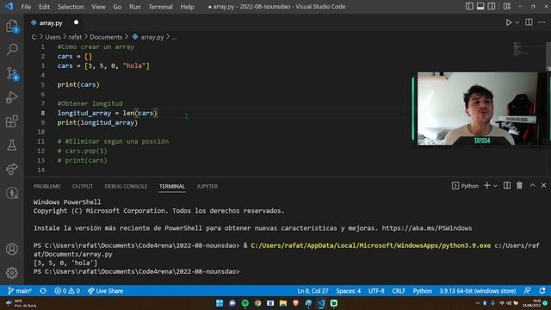Open the File menu
The height and width of the screenshot is (310, 551).
coord(26,7)
